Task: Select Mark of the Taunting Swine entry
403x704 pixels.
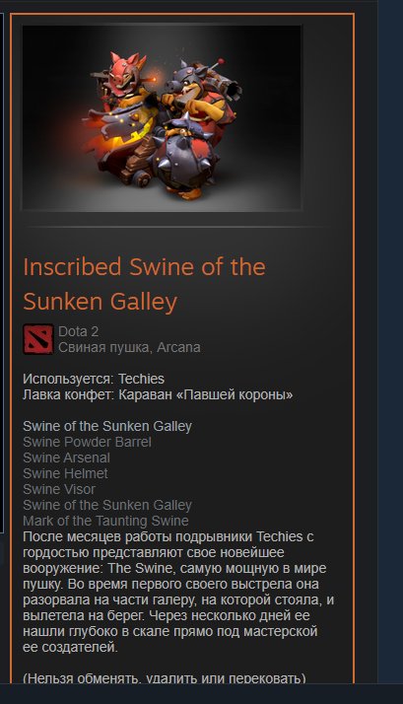Action: point(105,521)
